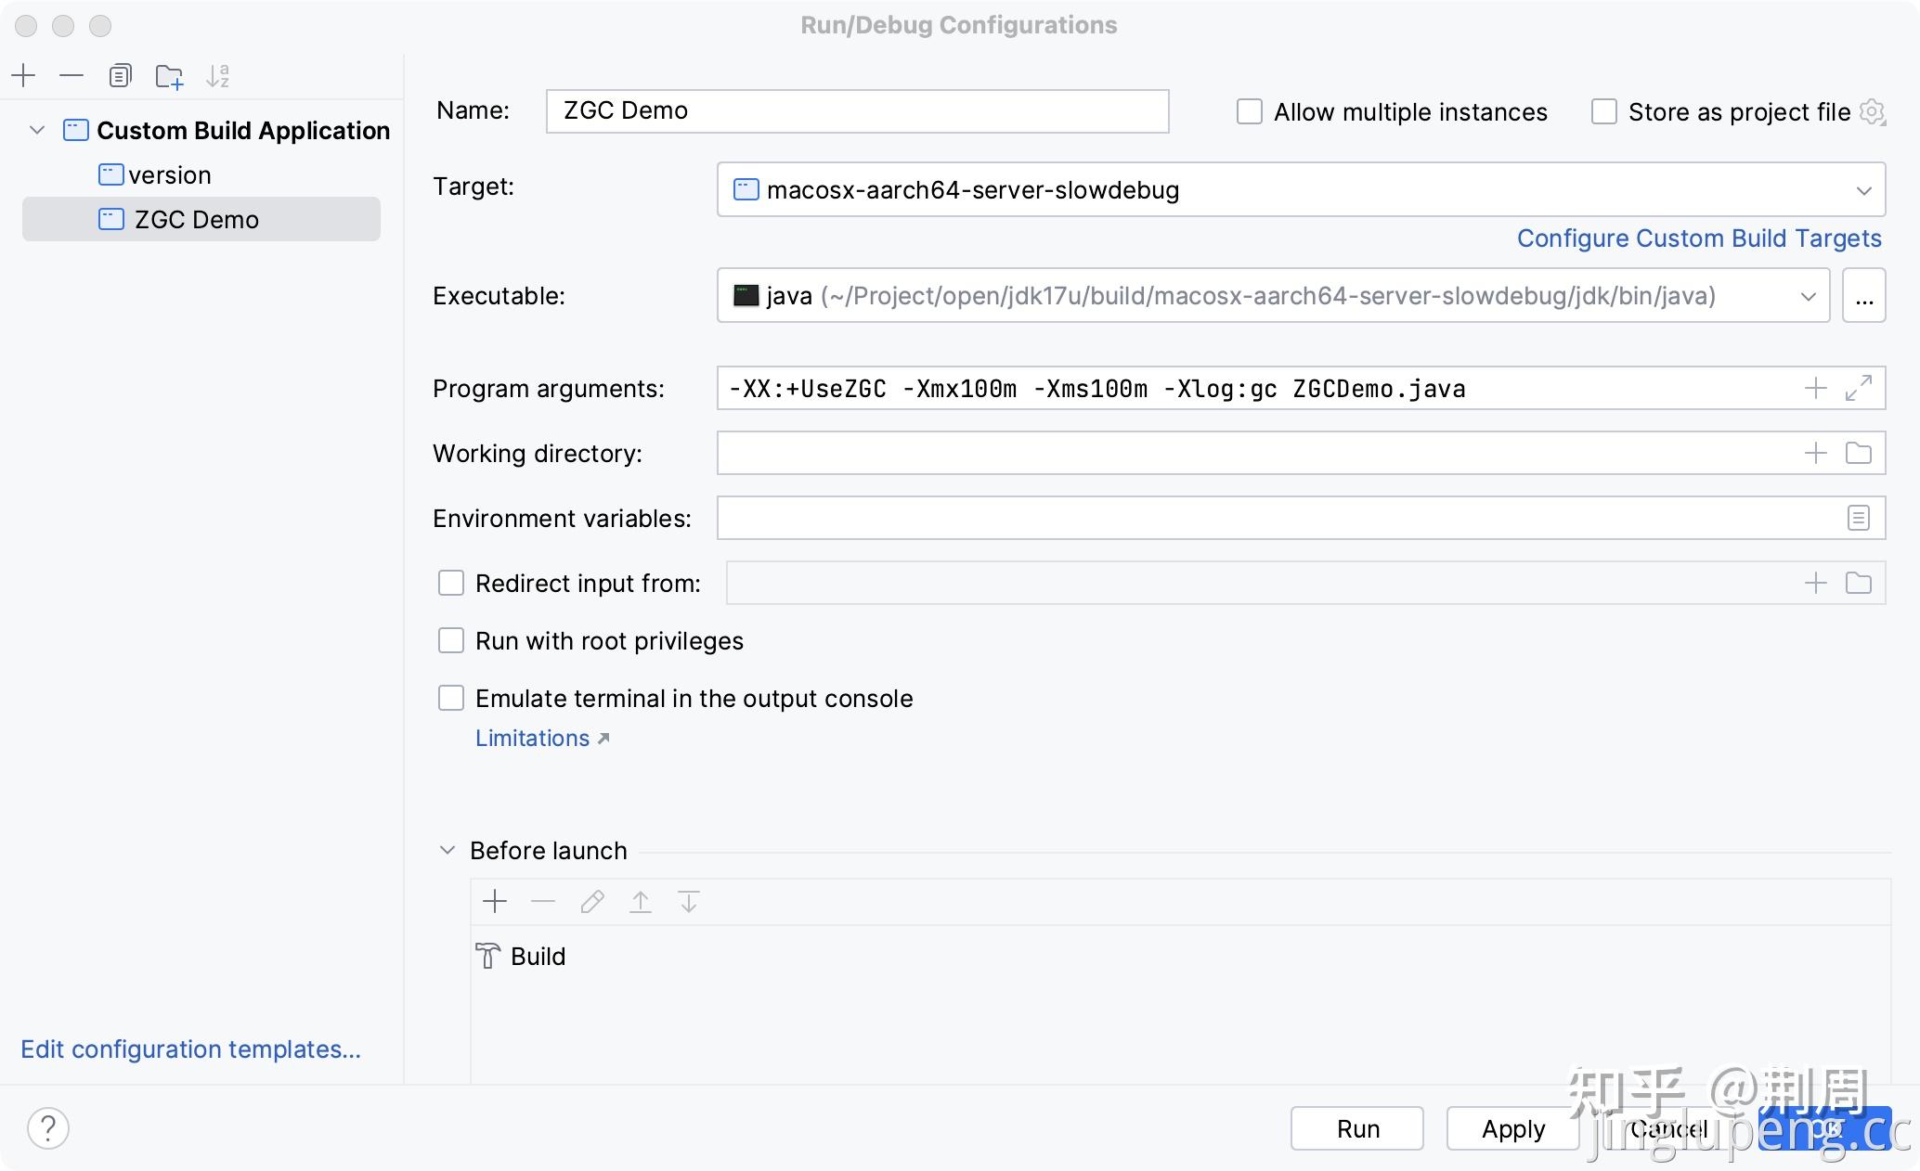Collapse the Before launch section
Screen dimensions: 1920x1171
pyautogui.click(x=448, y=850)
